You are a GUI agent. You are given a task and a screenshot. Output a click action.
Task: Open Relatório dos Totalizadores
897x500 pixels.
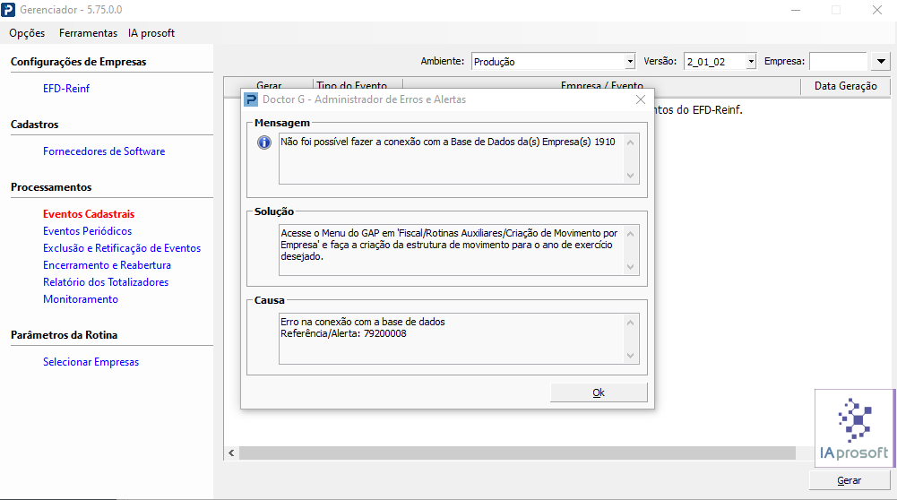click(x=106, y=282)
